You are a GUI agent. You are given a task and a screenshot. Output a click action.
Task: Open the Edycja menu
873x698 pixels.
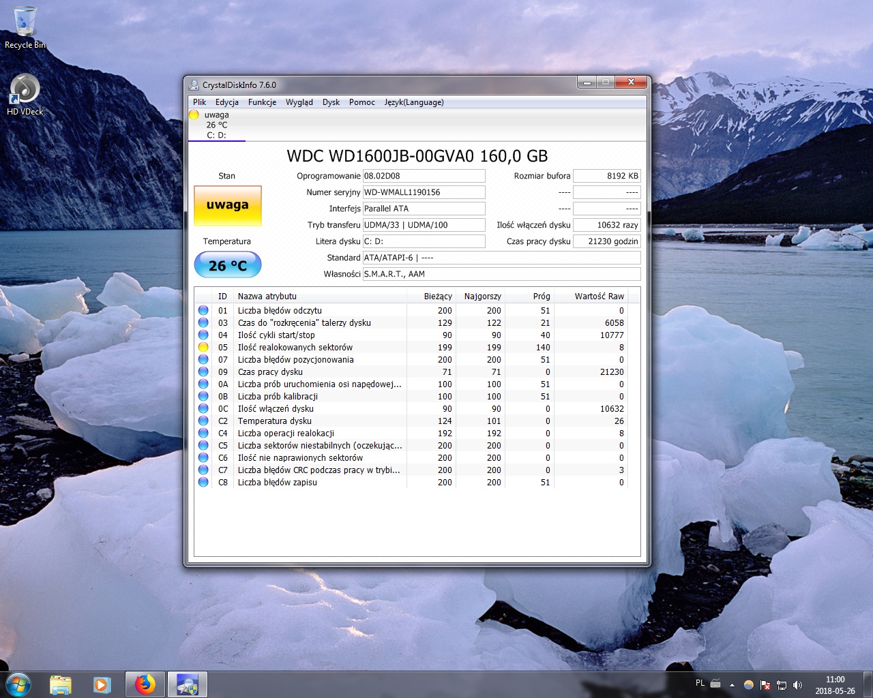click(227, 102)
